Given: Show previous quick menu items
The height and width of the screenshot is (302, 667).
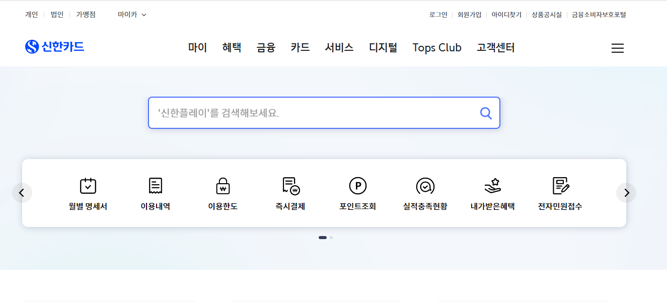Looking at the screenshot, I should coord(22,193).
